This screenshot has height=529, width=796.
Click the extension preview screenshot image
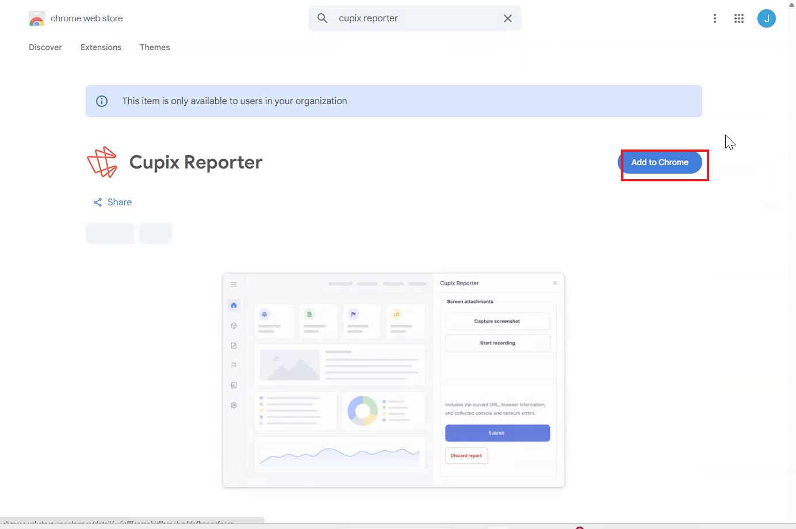pos(393,380)
